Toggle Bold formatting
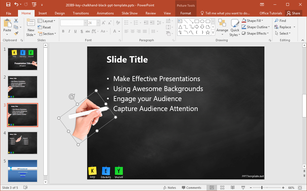This screenshot has height=191, width=307. (63, 31)
